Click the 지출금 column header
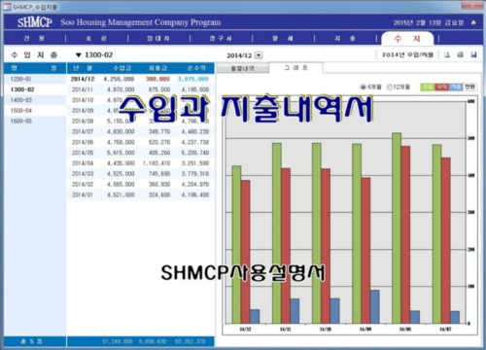The width and height of the screenshot is (486, 350). [x=157, y=68]
